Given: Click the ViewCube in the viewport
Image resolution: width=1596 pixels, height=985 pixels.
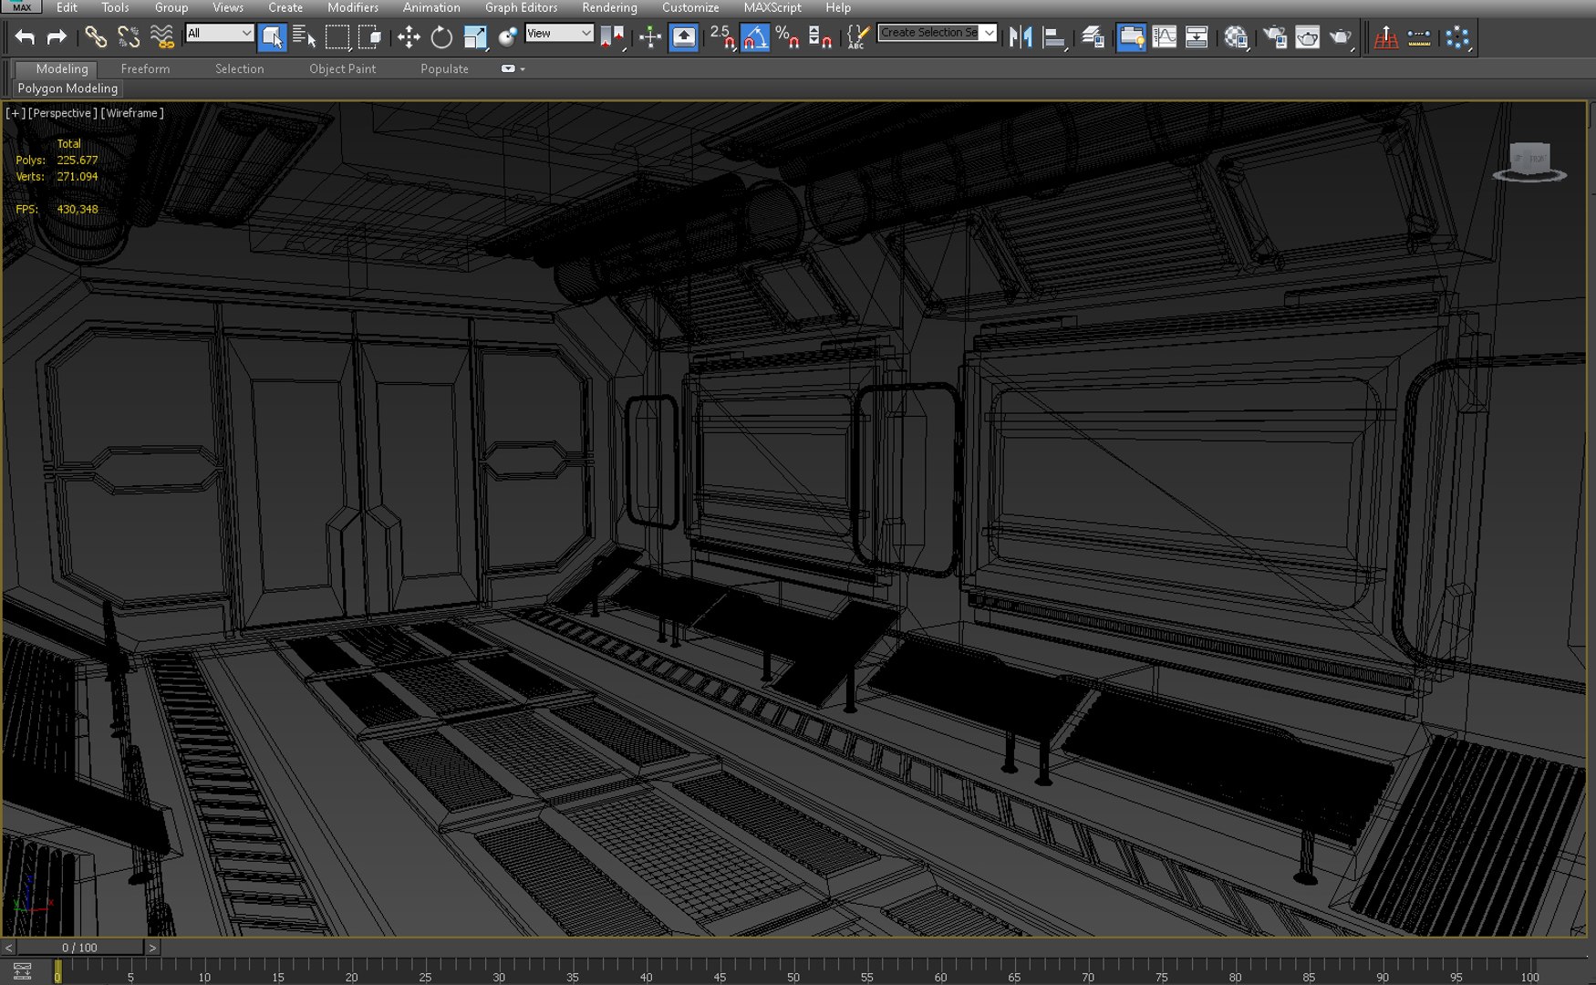Looking at the screenshot, I should (x=1529, y=161).
